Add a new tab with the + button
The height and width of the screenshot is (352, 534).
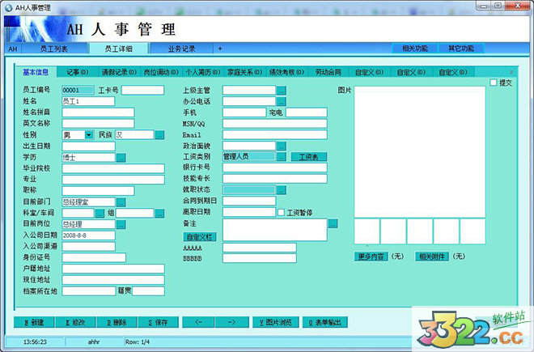220,49
